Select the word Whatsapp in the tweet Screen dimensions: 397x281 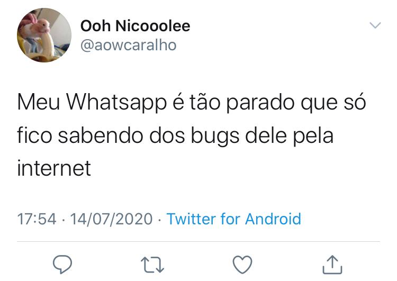pos(116,103)
